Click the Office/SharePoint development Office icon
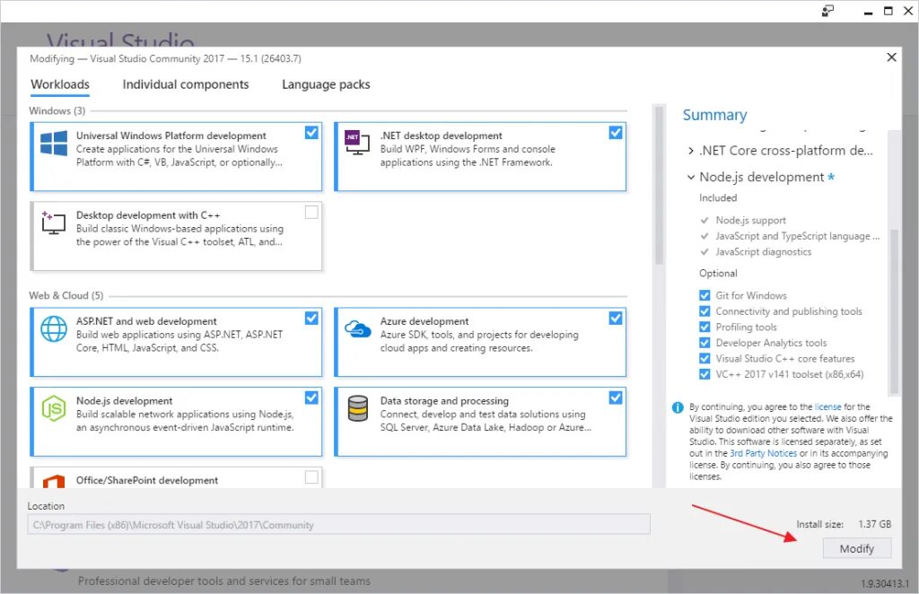919x594 pixels. pos(53,482)
